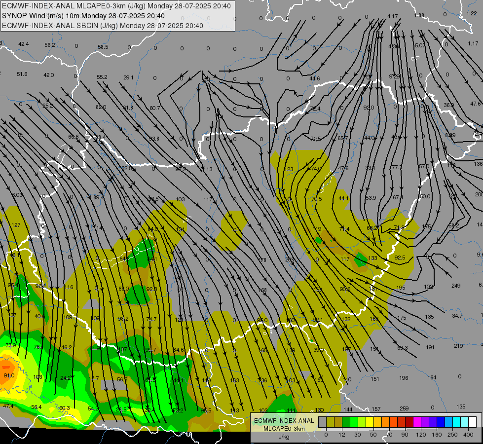Click the 29.1 map value
The height and width of the screenshot is (444, 483).
(x=128, y=77)
